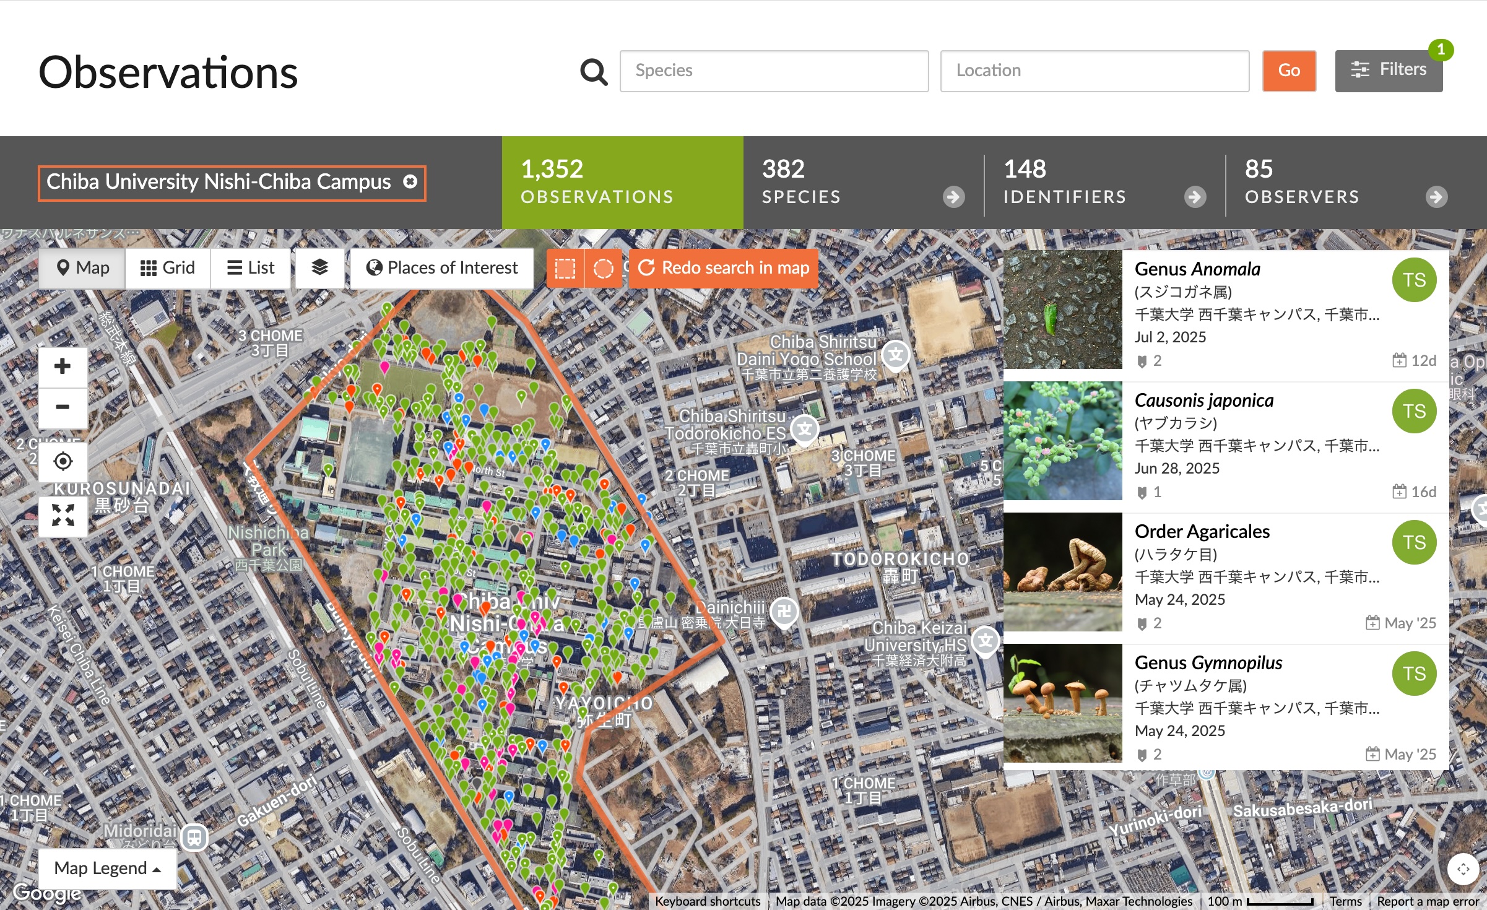The width and height of the screenshot is (1487, 910).
Task: Open the Filters dropdown panel
Action: (1389, 71)
